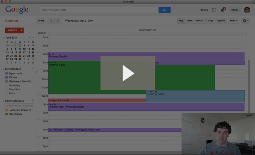Collapse the My calendars section
The image size is (255, 155).
[x=4, y=69]
